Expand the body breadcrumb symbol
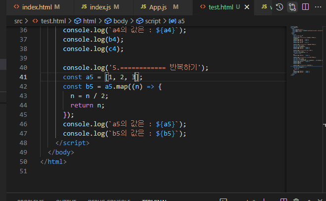This screenshot has width=326, height=201. click(x=116, y=21)
